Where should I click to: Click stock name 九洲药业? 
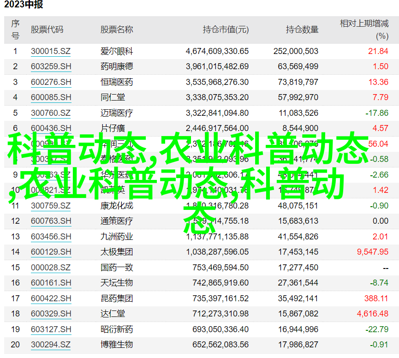coord(117,237)
